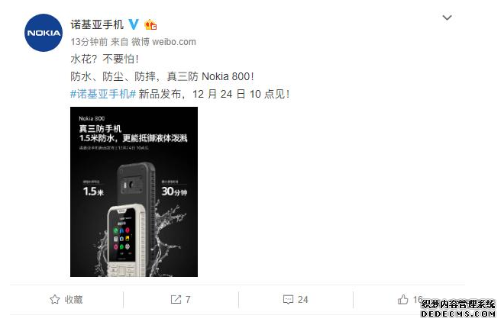This screenshot has width=504, height=325.
Task: Expand the post options chevron menu
Action: pos(447,18)
